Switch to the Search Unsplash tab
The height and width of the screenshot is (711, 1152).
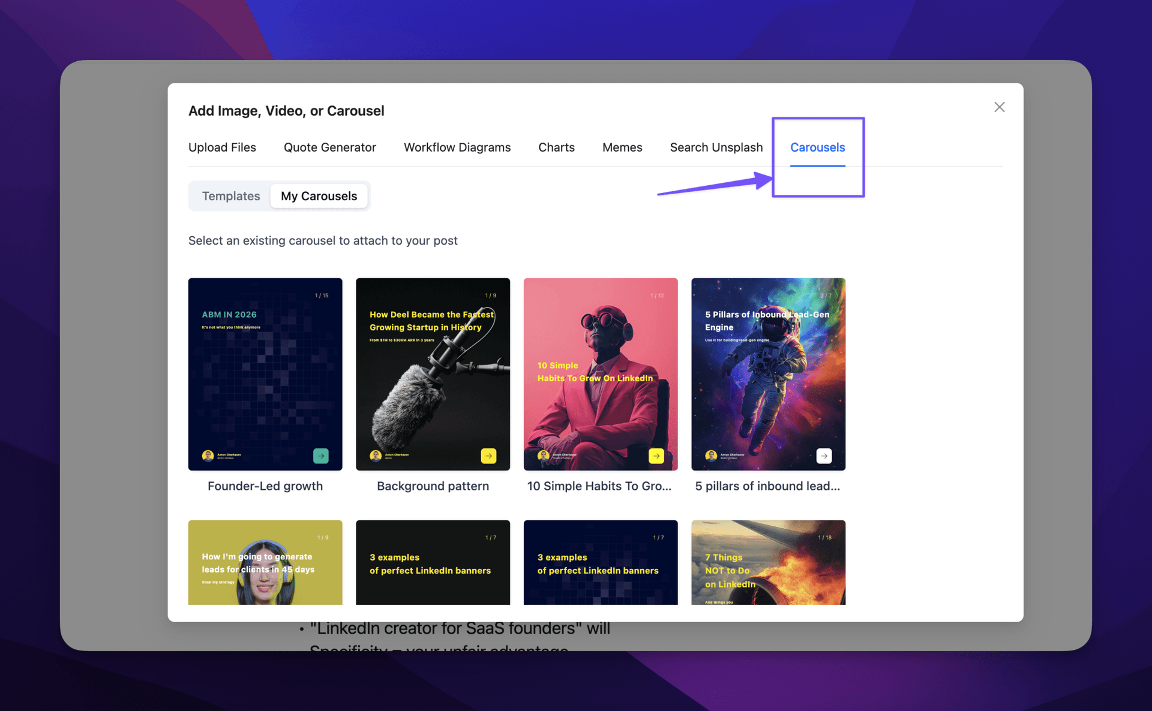[716, 147]
